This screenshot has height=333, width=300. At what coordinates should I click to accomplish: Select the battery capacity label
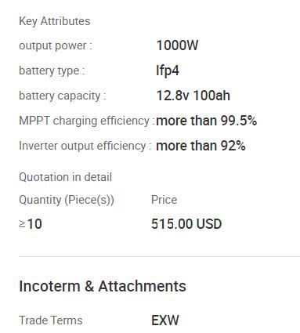click(63, 96)
